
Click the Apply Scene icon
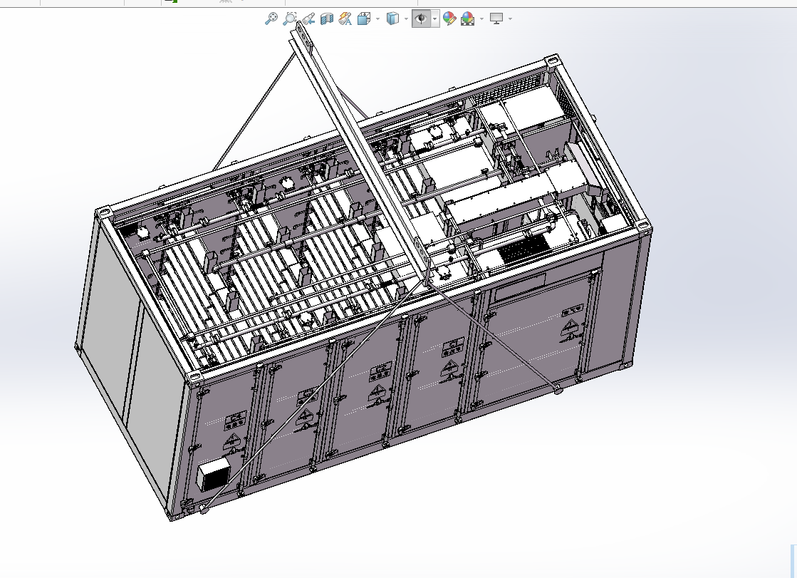pos(468,19)
